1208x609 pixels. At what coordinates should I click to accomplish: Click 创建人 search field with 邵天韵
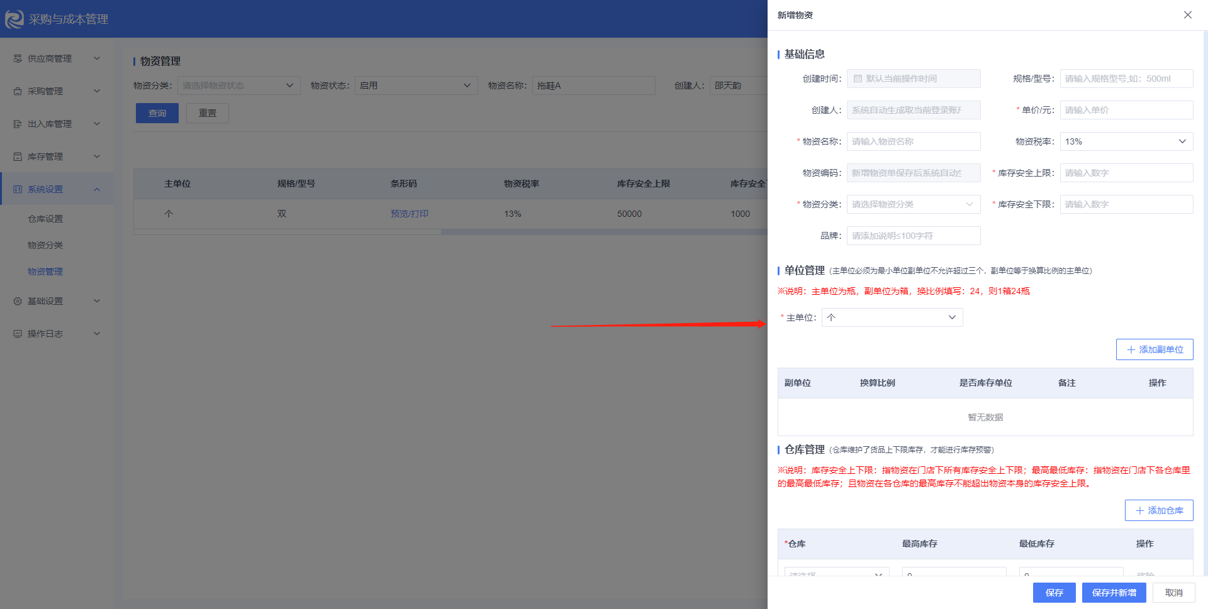tap(739, 85)
